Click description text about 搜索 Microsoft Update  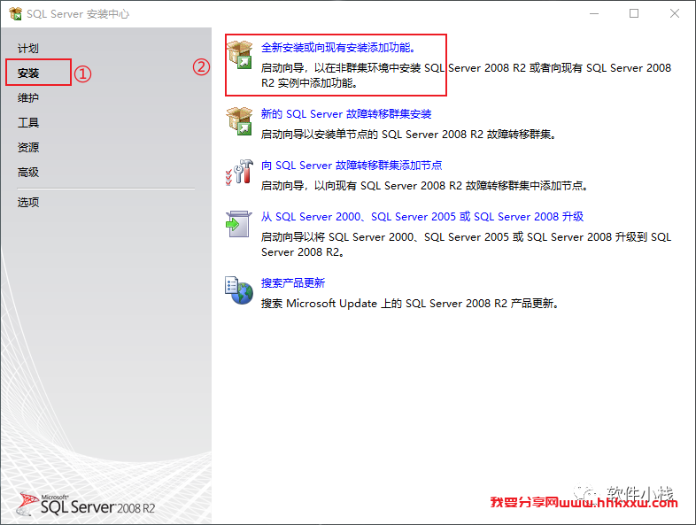(x=409, y=304)
